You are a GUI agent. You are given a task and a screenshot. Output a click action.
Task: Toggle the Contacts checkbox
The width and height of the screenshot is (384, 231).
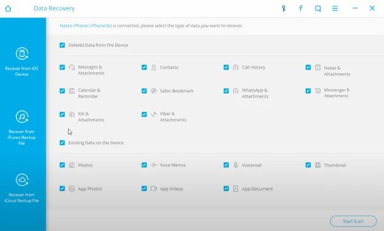144,67
